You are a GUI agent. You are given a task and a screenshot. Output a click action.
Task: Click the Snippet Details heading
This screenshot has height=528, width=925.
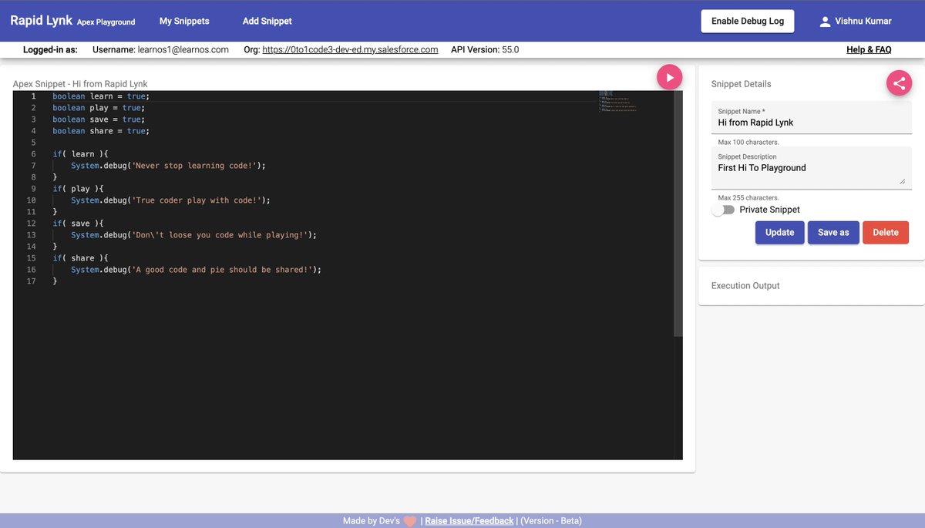(x=741, y=84)
